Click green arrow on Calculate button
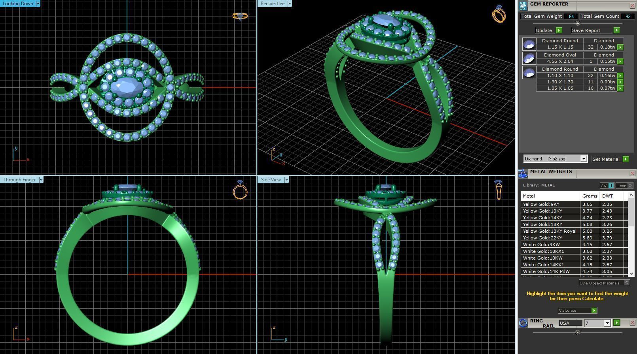Viewport: 637px width, 354px height. (594, 311)
